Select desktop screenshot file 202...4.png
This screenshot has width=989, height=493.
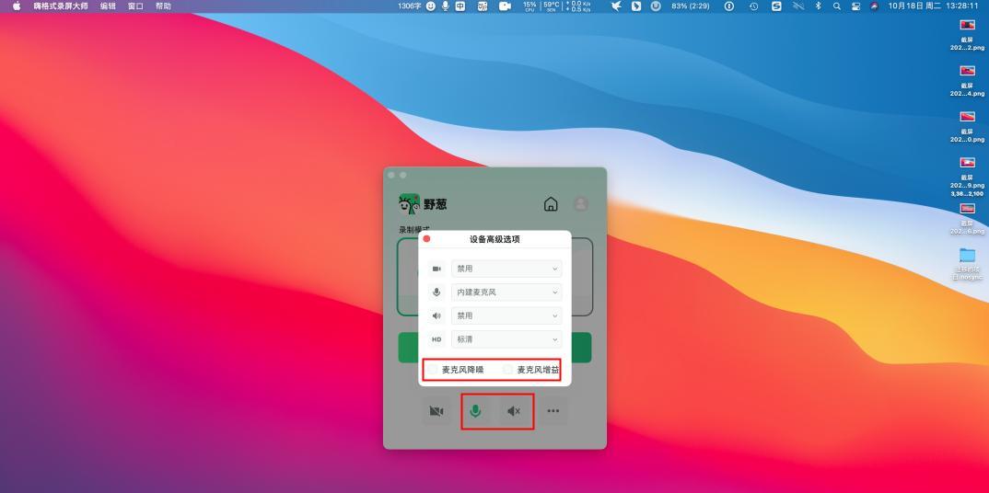[x=967, y=81]
